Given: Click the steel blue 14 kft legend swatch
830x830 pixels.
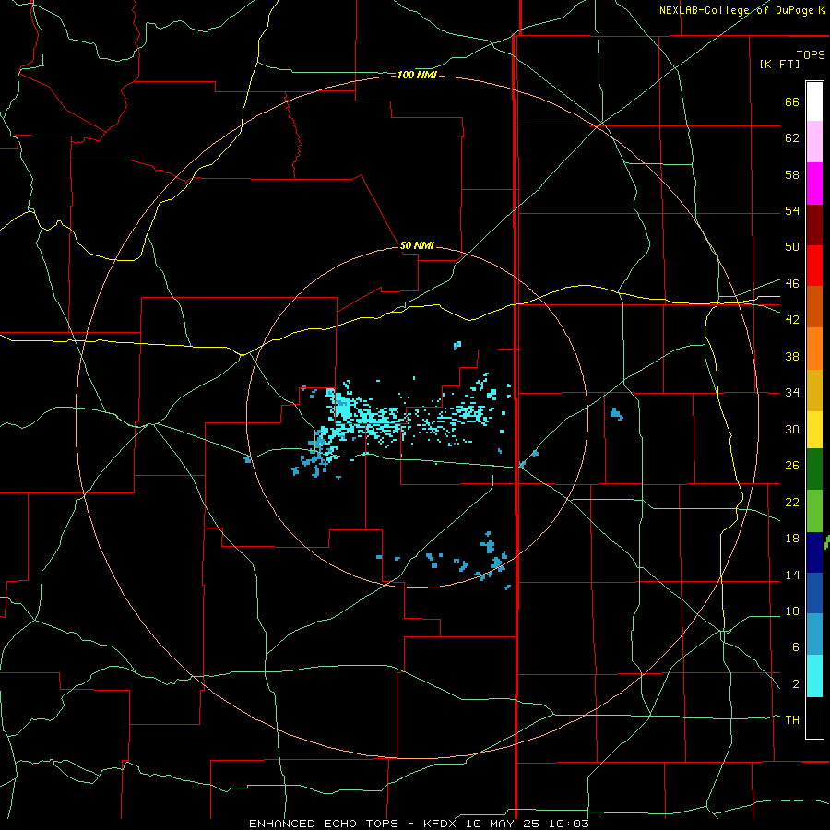Looking at the screenshot, I should [x=814, y=634].
